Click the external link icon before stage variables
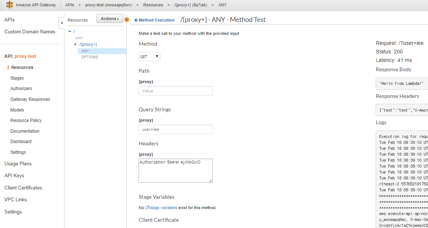This screenshot has height=228, width=428. point(147,208)
